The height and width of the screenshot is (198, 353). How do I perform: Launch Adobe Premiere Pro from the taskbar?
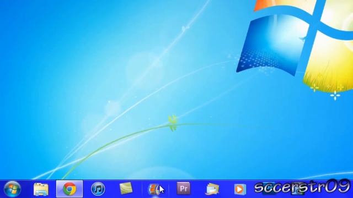coord(184,188)
